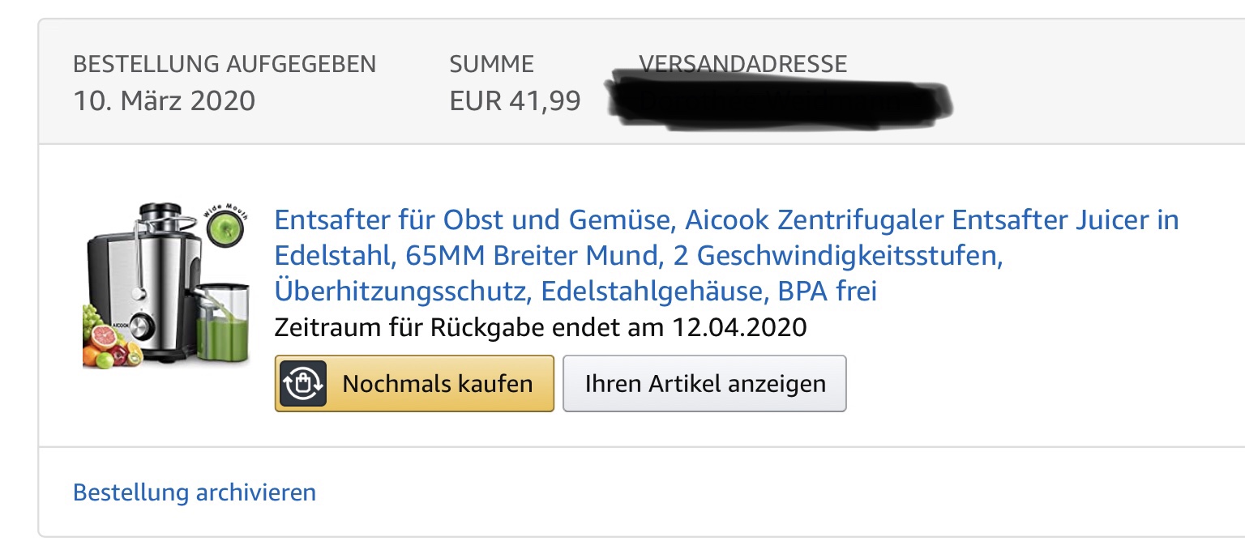Click the order date 10. März 2020
1245x541 pixels.
pyautogui.click(x=164, y=101)
